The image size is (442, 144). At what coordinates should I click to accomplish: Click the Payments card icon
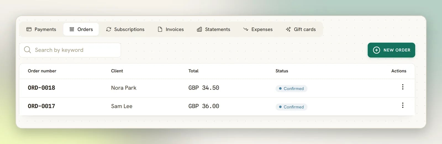(29, 29)
